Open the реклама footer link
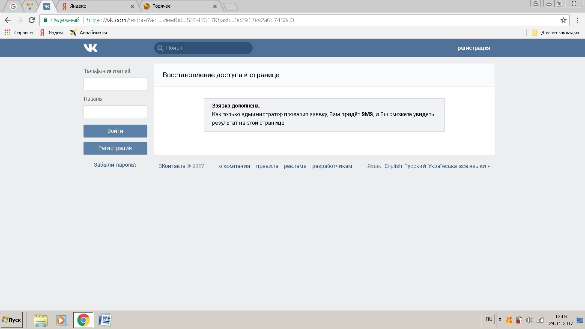The image size is (585, 329). click(295, 166)
